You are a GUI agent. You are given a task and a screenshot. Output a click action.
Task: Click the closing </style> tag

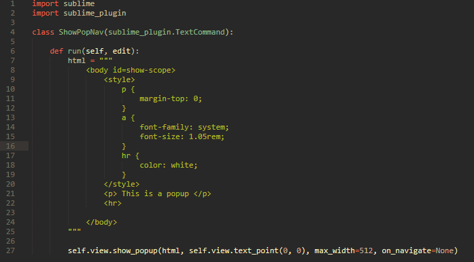[x=122, y=184]
